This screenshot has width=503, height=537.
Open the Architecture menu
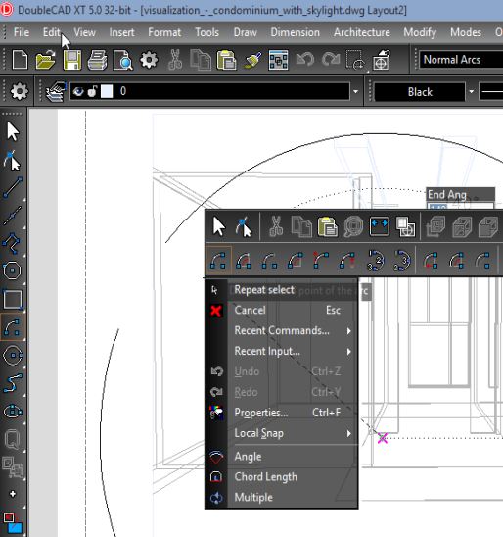pos(362,32)
